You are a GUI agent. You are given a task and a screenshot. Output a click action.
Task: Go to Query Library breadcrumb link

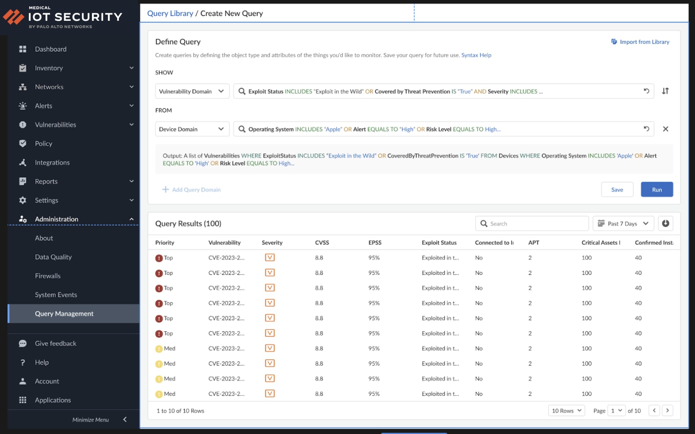pyautogui.click(x=170, y=13)
